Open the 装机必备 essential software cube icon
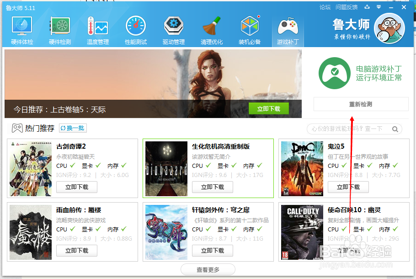Image resolution: width=416 pixels, height=279 pixels. (250, 30)
